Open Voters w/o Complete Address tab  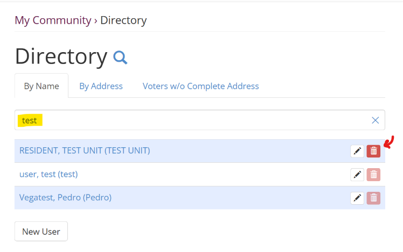tap(200, 86)
